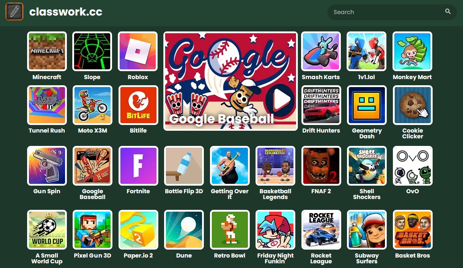Launch the Geometry Dash cube icon

pyautogui.click(x=366, y=105)
